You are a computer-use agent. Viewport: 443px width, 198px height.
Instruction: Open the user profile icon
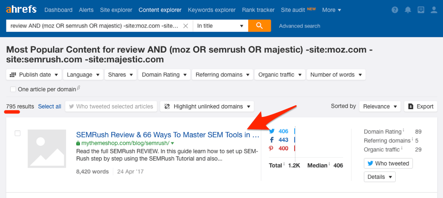[x=434, y=10]
